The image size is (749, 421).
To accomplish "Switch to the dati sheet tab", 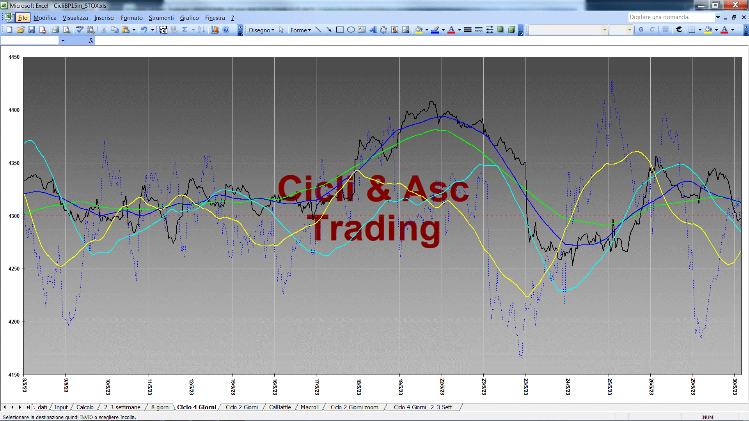I will pyautogui.click(x=43, y=407).
